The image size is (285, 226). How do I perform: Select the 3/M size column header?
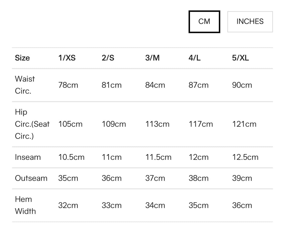click(x=152, y=58)
